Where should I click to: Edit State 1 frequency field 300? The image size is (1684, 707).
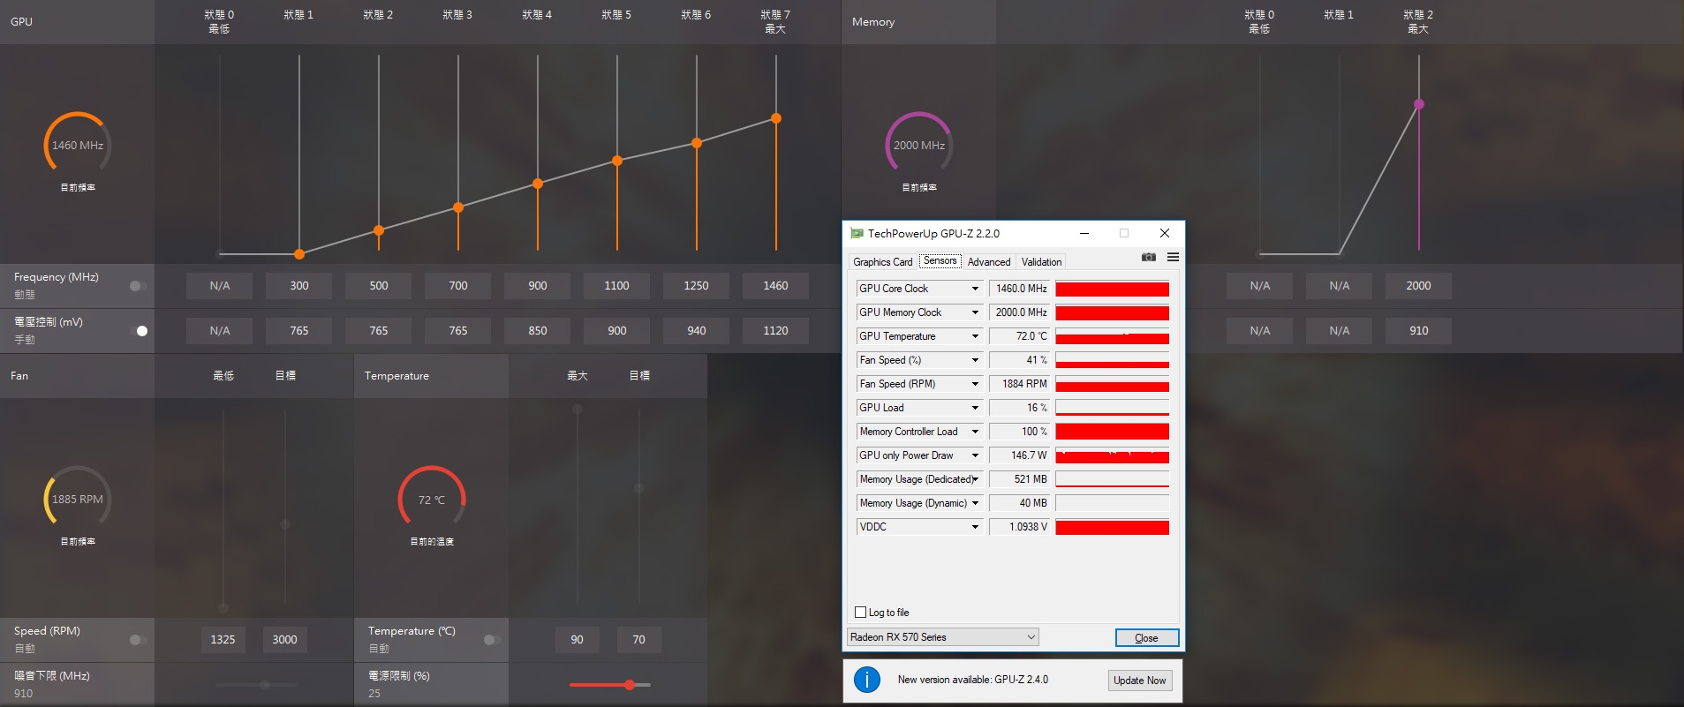[298, 286]
